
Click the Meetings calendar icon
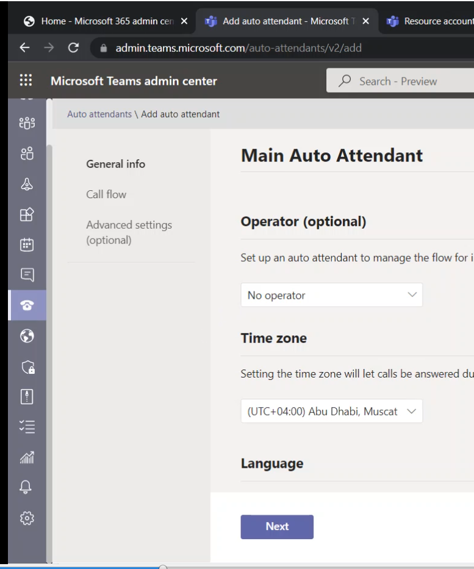(x=27, y=245)
